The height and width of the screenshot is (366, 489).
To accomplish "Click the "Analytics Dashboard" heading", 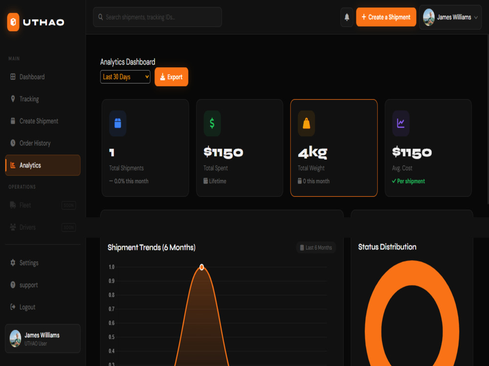I will [128, 62].
